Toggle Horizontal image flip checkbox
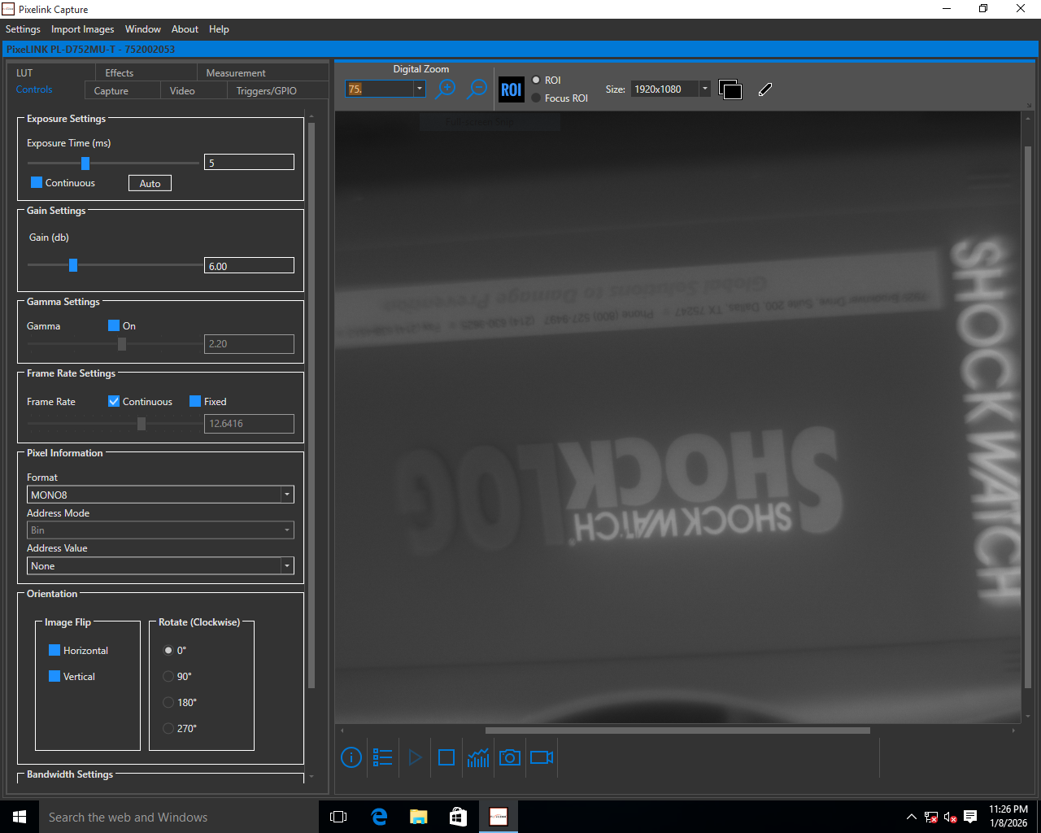The width and height of the screenshot is (1041, 833). [x=54, y=650]
